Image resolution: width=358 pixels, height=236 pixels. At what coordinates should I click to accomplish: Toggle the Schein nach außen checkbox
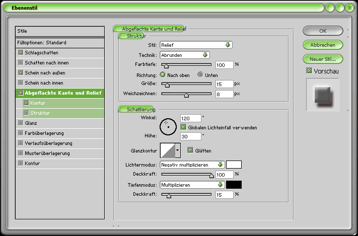pos(21,73)
